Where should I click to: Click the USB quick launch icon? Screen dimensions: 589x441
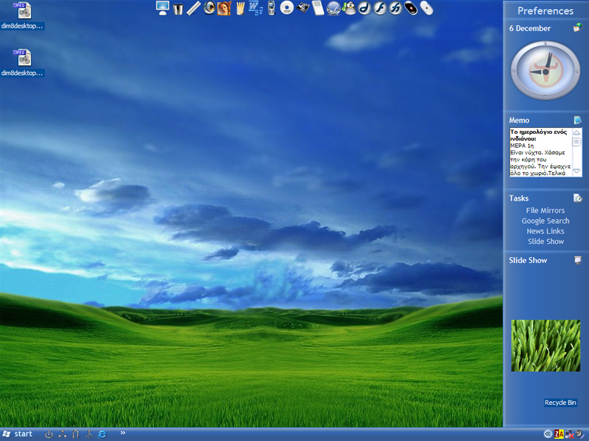(x=88, y=434)
